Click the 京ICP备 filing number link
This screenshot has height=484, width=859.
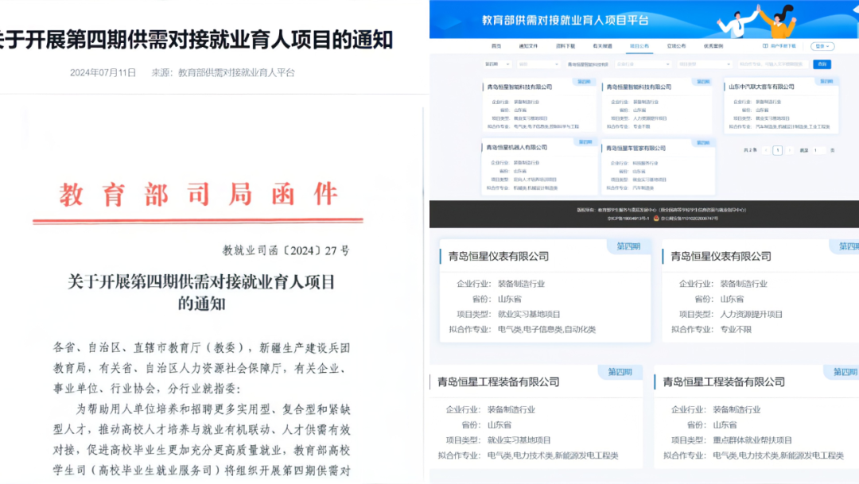[628, 218]
